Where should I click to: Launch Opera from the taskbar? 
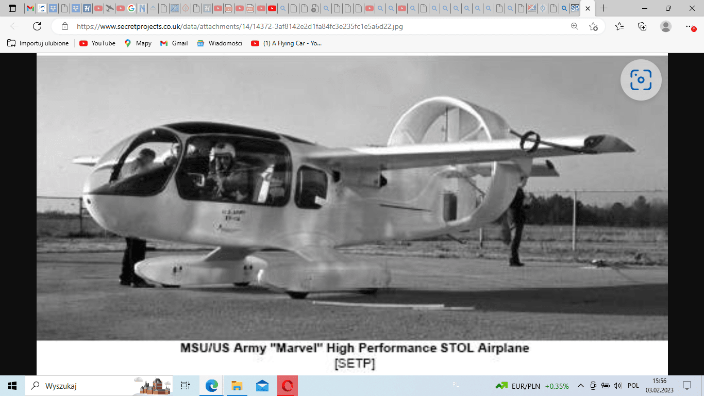287,386
